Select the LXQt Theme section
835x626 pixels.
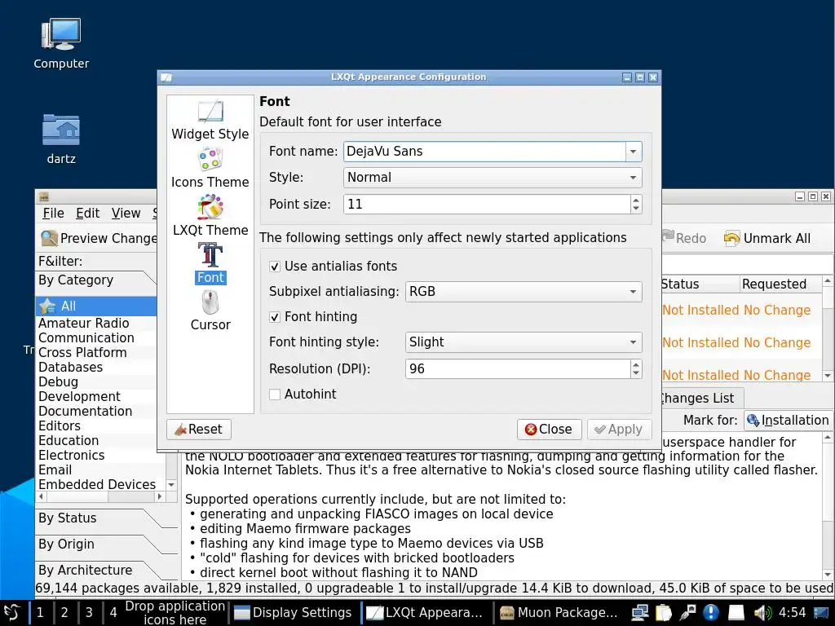210,215
